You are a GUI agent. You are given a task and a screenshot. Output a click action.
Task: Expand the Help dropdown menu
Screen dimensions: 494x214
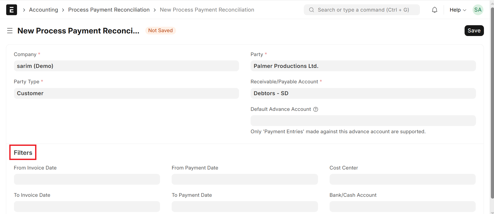458,10
